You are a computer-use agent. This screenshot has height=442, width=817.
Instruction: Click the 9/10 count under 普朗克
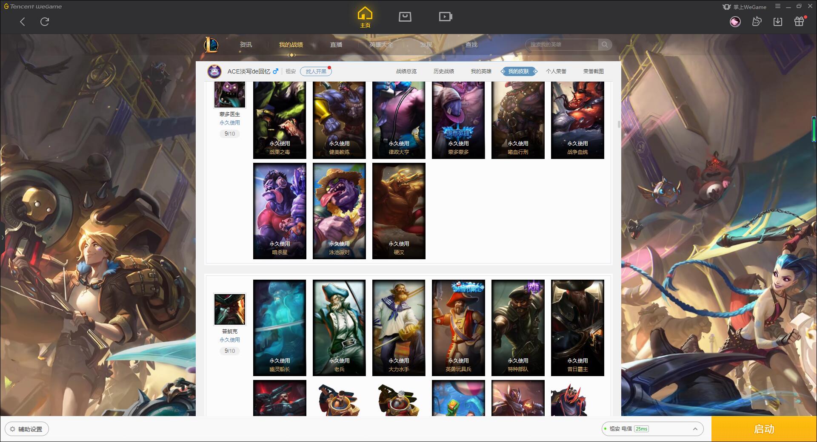229,351
